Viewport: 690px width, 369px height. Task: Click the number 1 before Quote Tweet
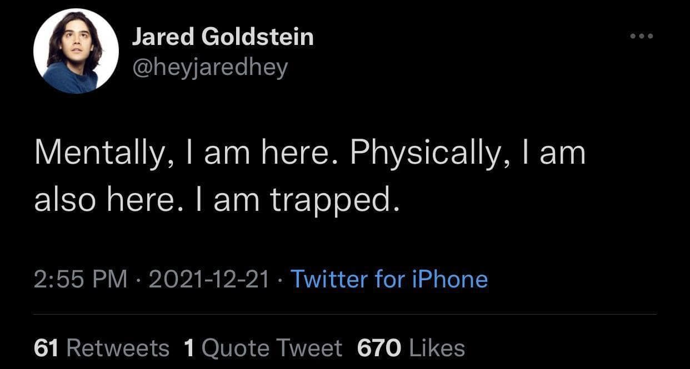click(189, 348)
